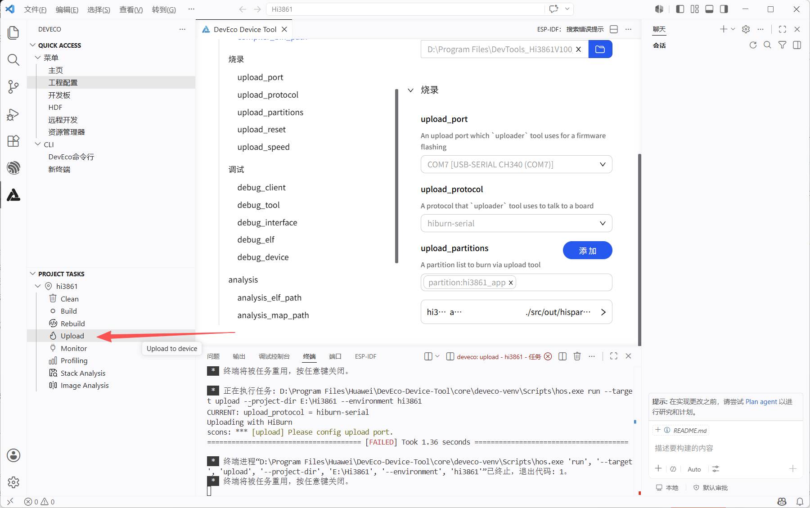Expand the hi3861_app partition entry row
The height and width of the screenshot is (508, 810).
[516, 312]
